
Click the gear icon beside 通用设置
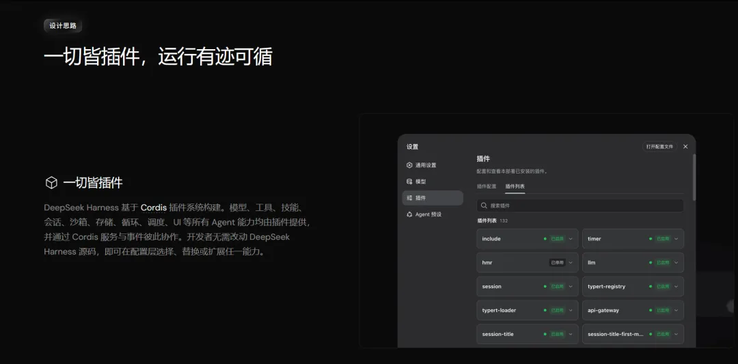409,165
